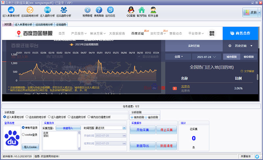Choose the cookie登录 login option
The height and width of the screenshot is (160, 263).
(x=23, y=134)
